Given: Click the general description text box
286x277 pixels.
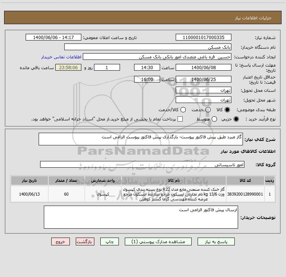Looking at the screenshot, I should pos(141,139).
